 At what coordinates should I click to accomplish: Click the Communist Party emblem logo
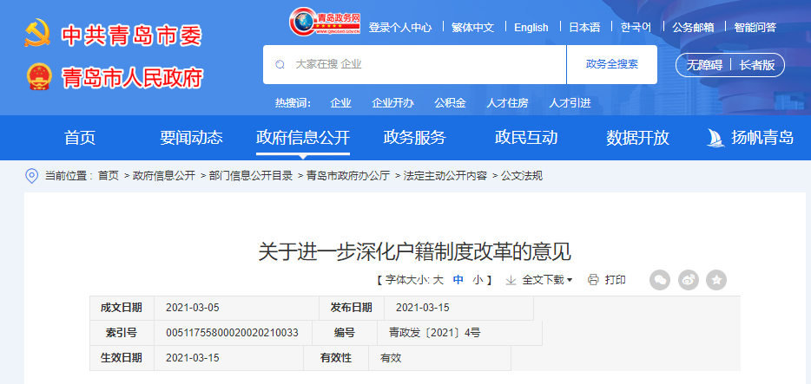(37, 34)
